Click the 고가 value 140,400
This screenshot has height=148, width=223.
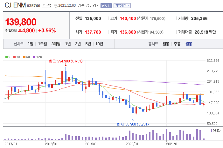tap(128, 19)
